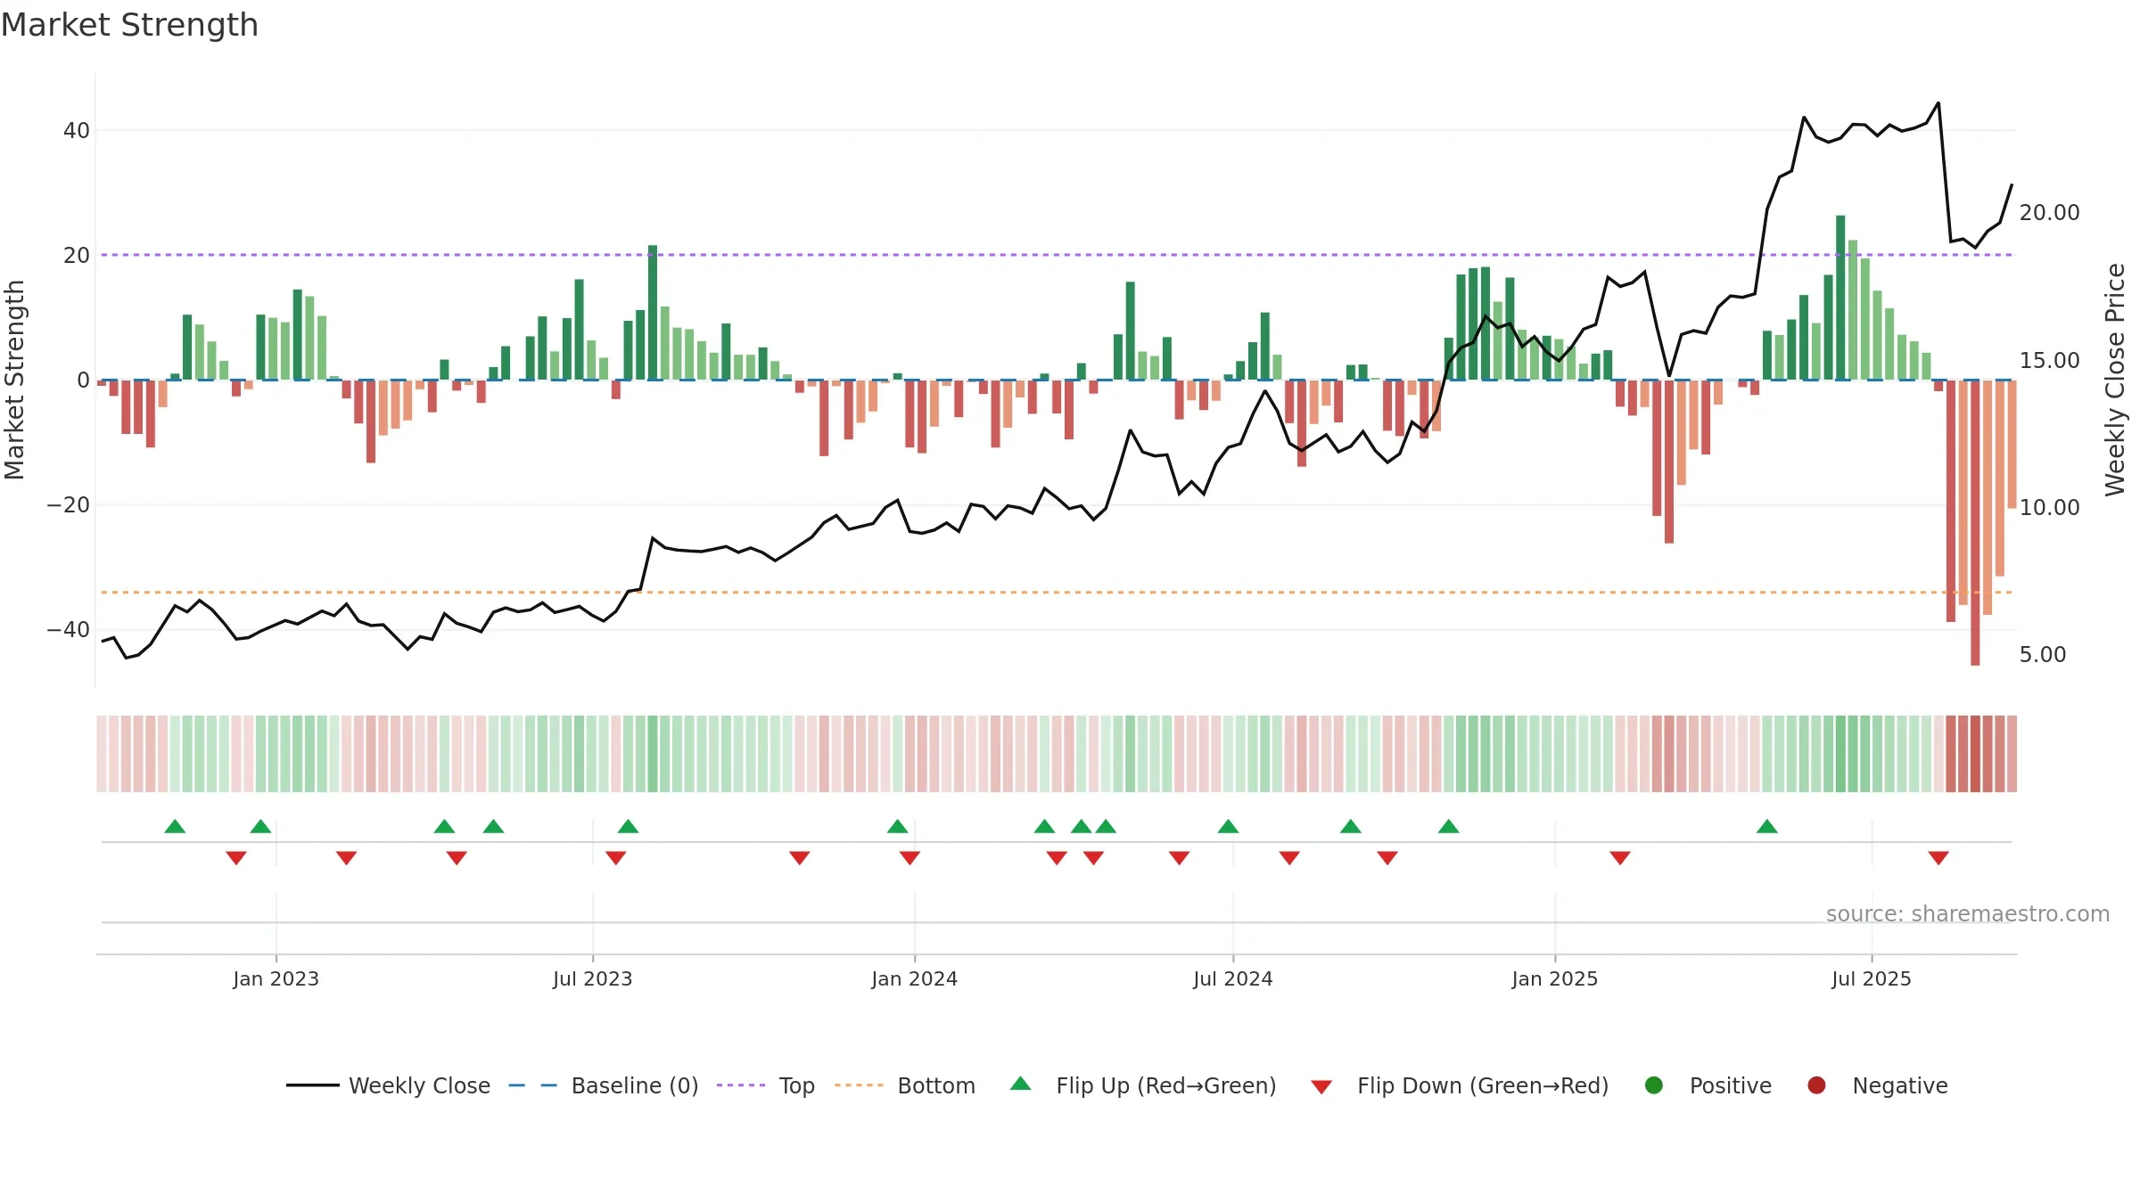2140x1203 pixels.
Task: Click the Jan 2023 axis label
Action: point(276,978)
